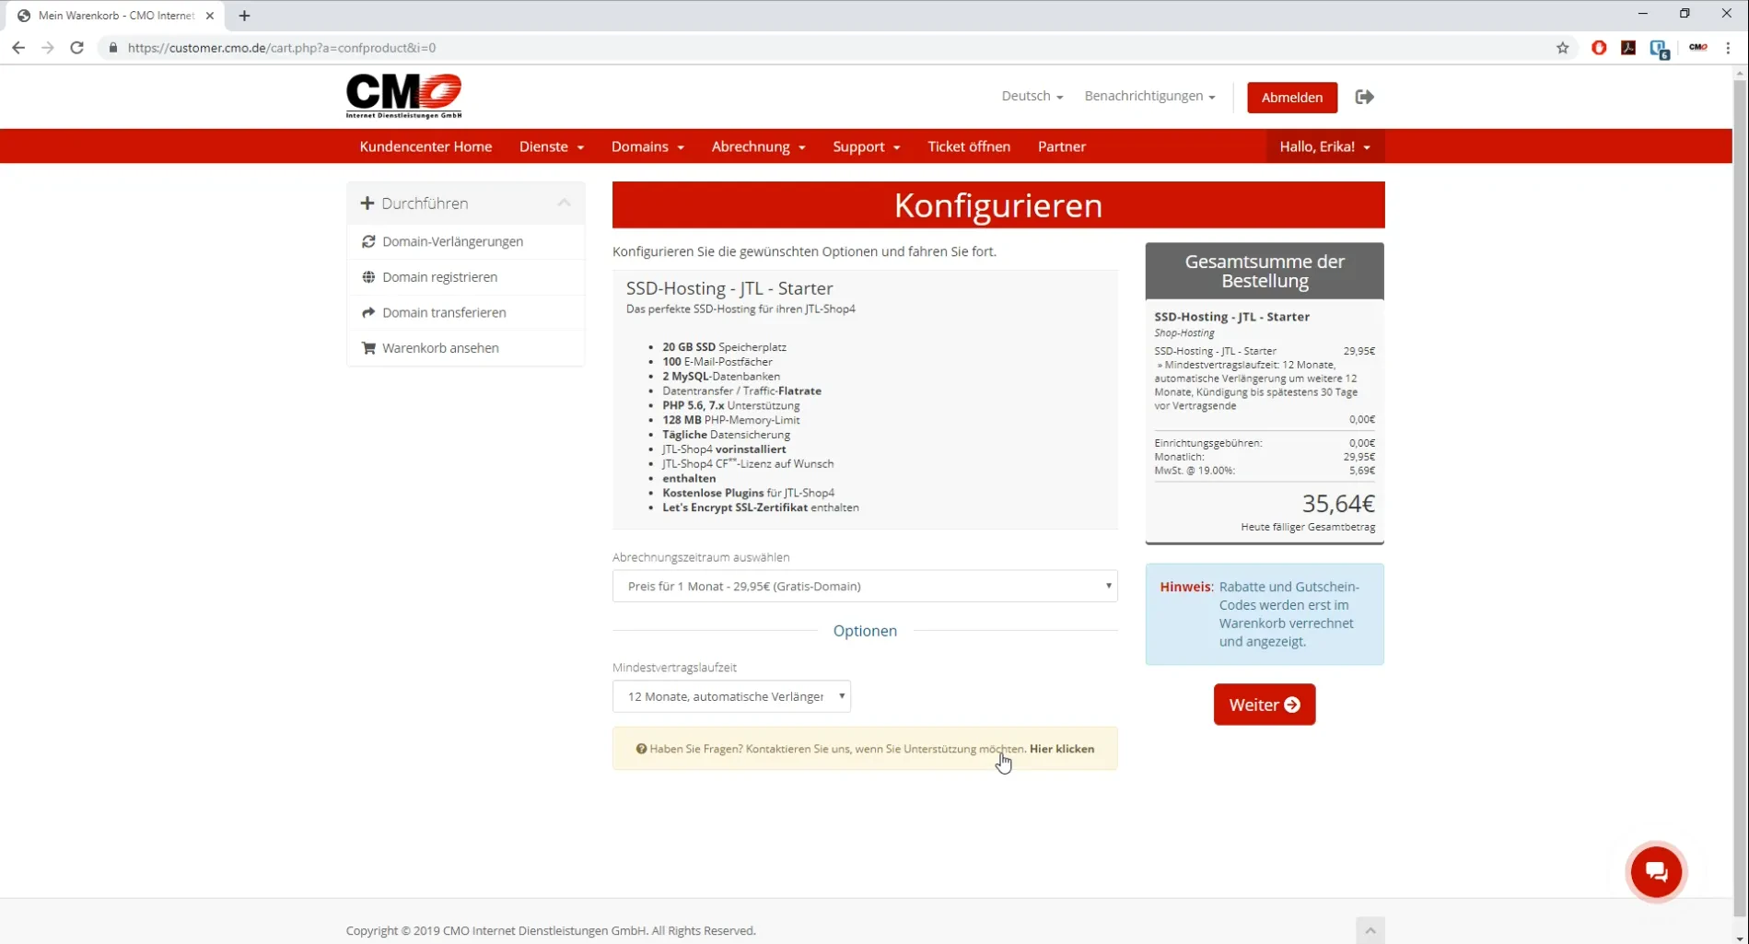This screenshot has width=1749, height=944.
Task: Click the blue extension icon with badge
Action: click(1660, 49)
